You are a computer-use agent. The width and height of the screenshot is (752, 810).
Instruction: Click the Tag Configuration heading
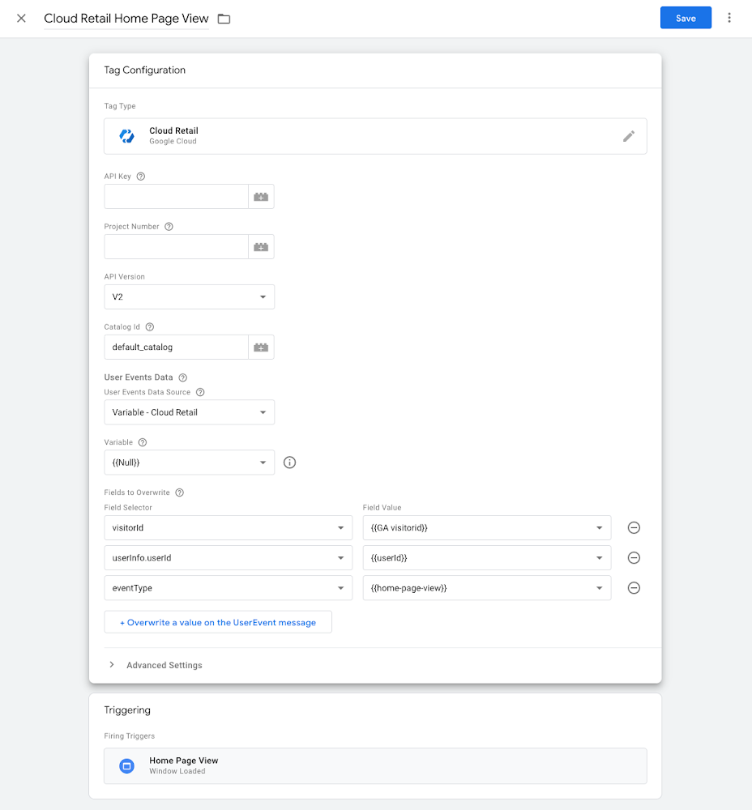145,70
